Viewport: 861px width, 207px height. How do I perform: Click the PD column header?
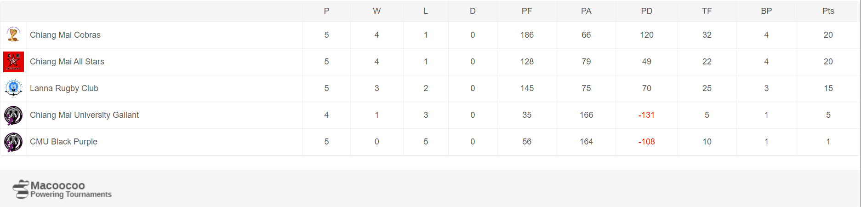point(646,11)
